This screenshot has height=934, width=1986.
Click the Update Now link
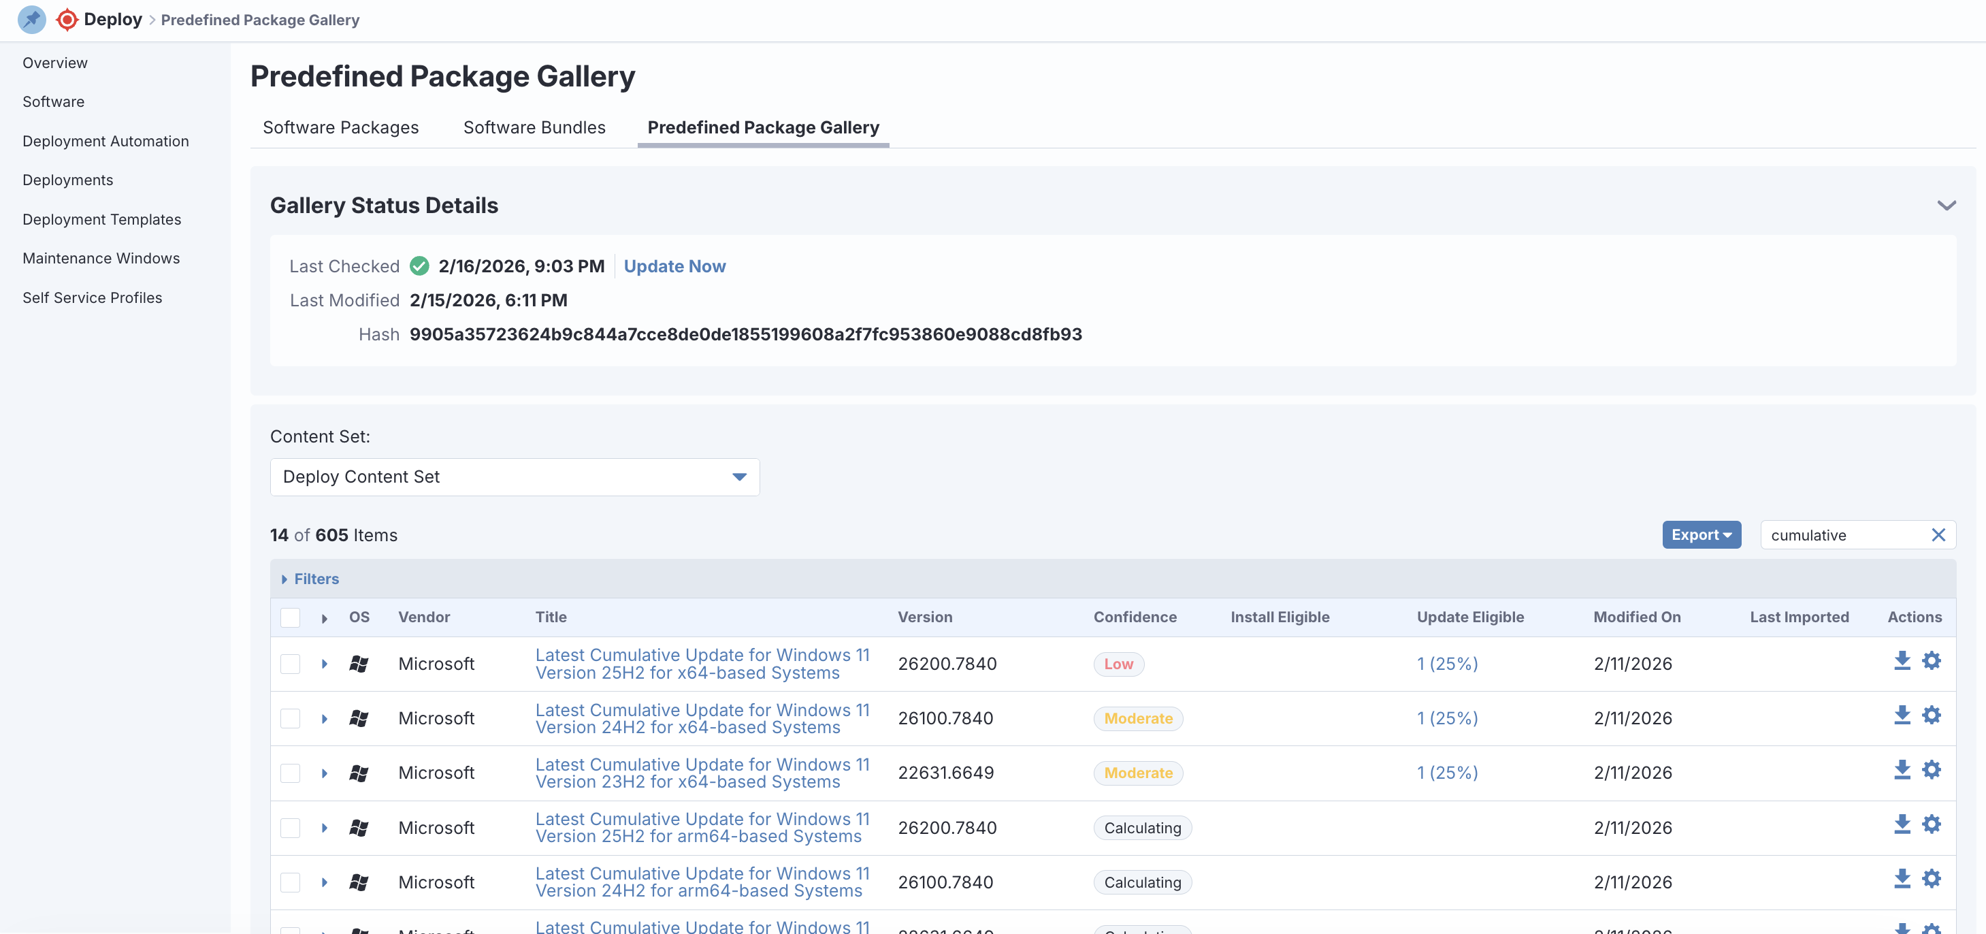pyautogui.click(x=674, y=266)
